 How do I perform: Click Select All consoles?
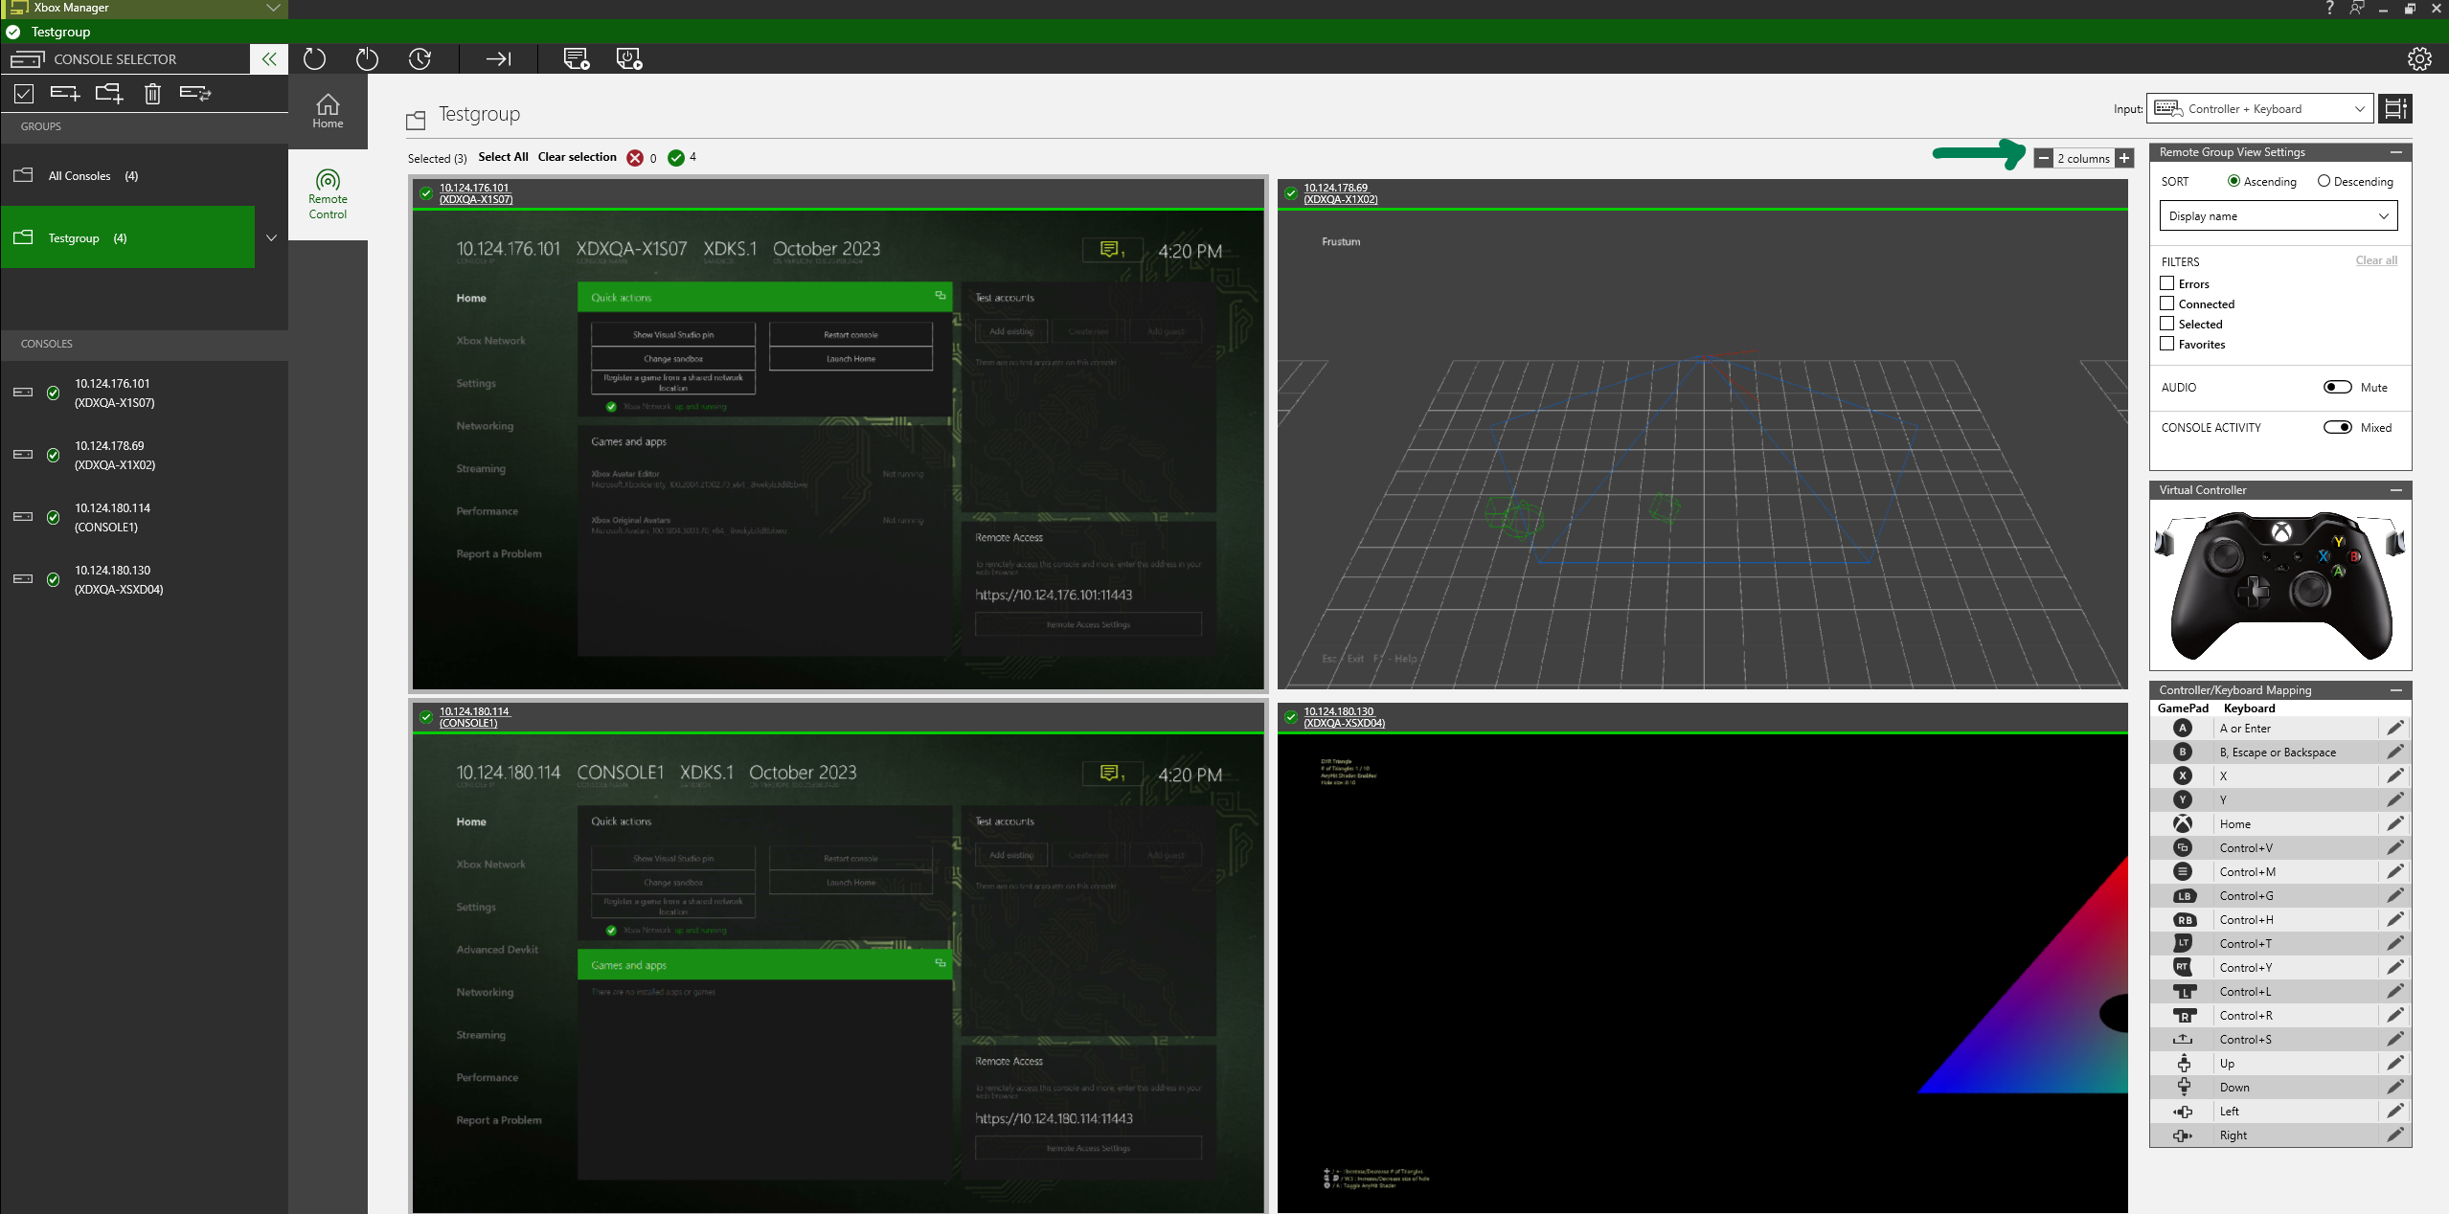[x=503, y=157]
